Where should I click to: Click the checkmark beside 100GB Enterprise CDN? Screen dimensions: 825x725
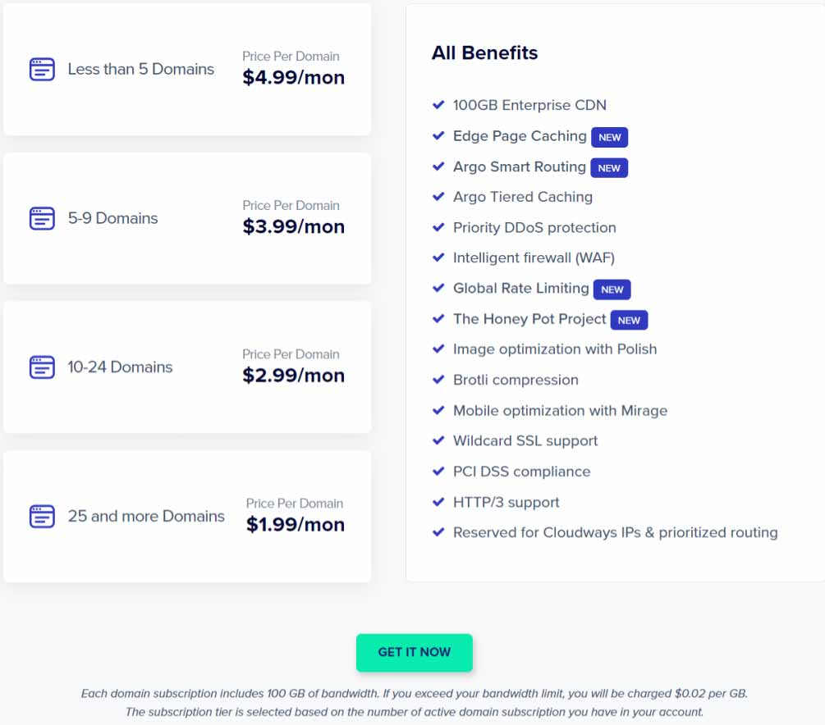point(438,105)
